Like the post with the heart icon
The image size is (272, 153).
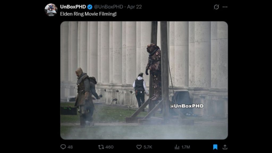pos(139,147)
